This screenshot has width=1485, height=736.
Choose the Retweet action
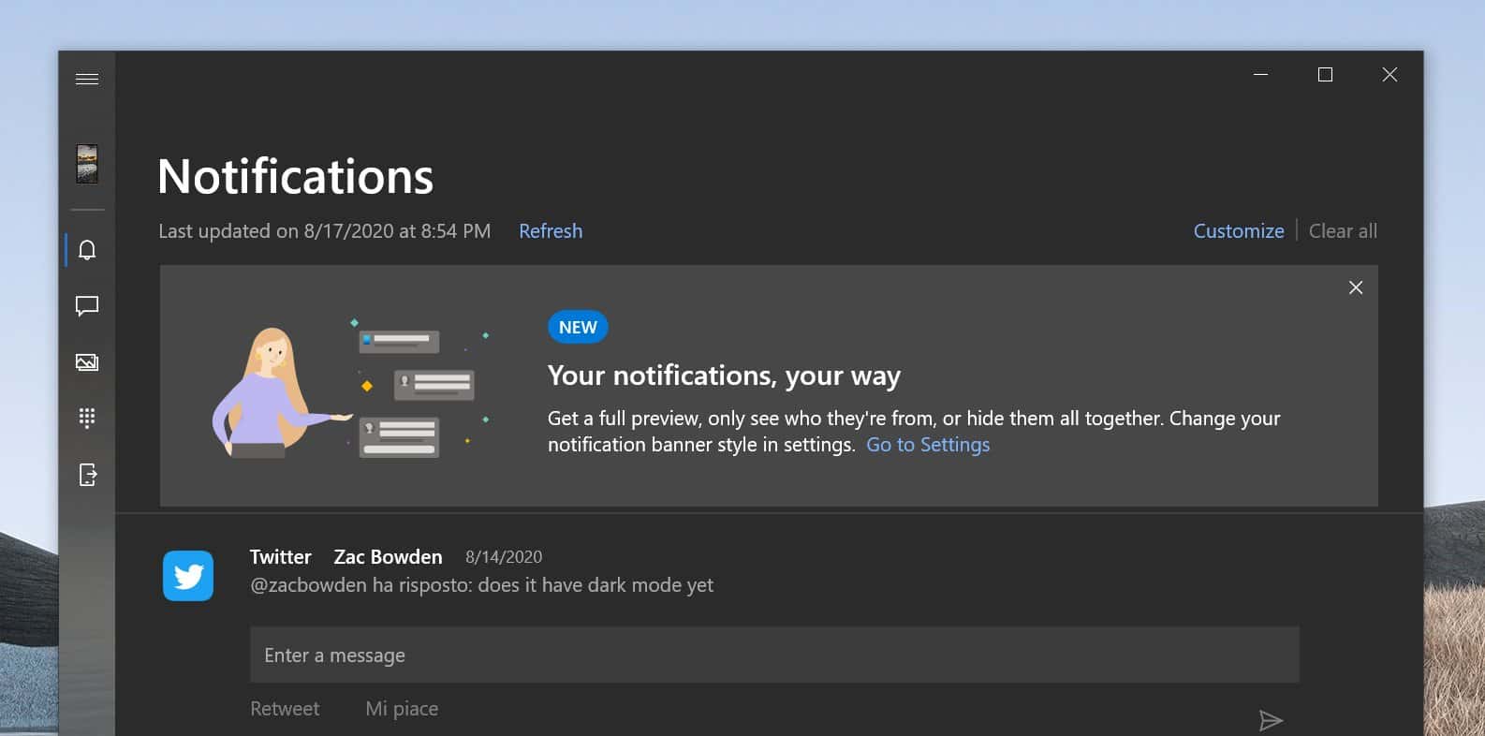(x=285, y=709)
